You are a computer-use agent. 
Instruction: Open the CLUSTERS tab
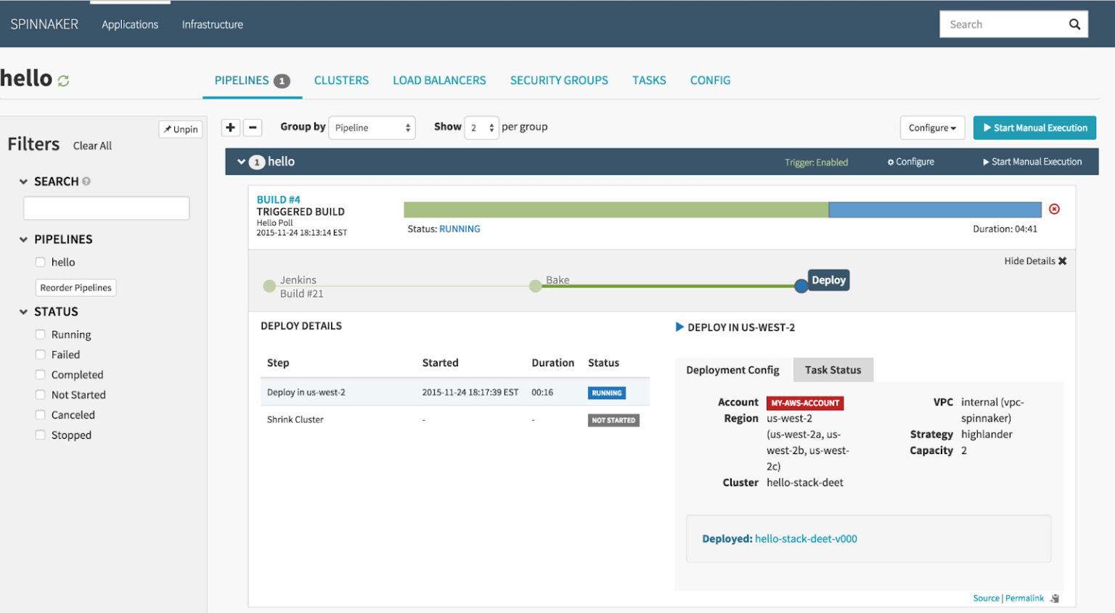(x=341, y=81)
